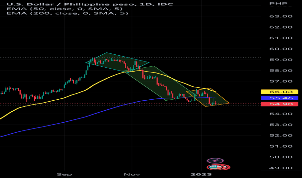The width and height of the screenshot is (302, 178).
Task: Select the teal parallel channel near 59.00
Action: [x=117, y=62]
